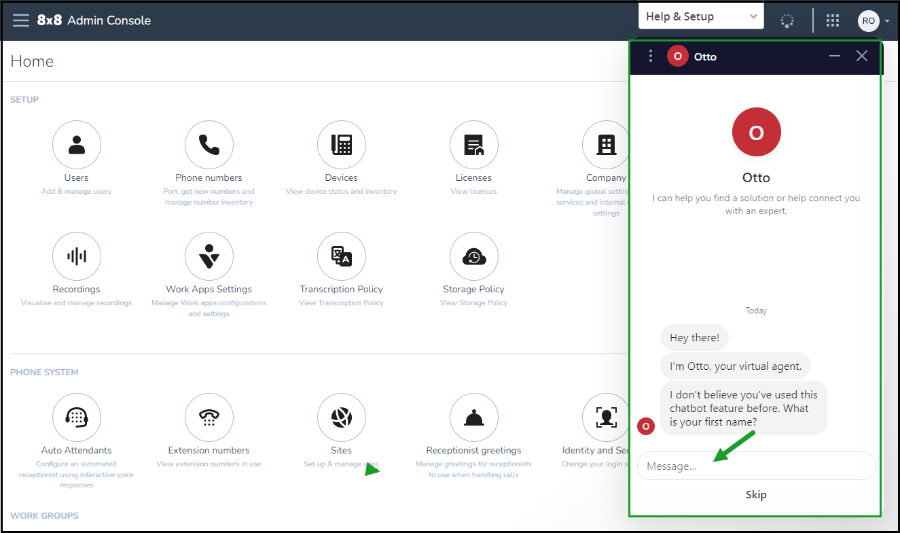
Task: Click the loading spinner icon in header
Action: click(787, 20)
